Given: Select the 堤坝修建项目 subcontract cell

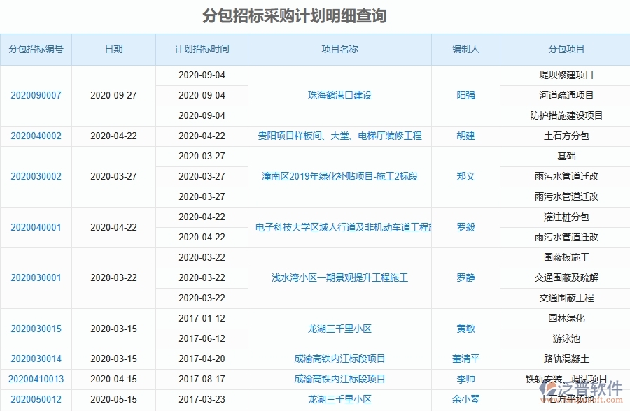Looking at the screenshot, I should pyautogui.click(x=567, y=75).
